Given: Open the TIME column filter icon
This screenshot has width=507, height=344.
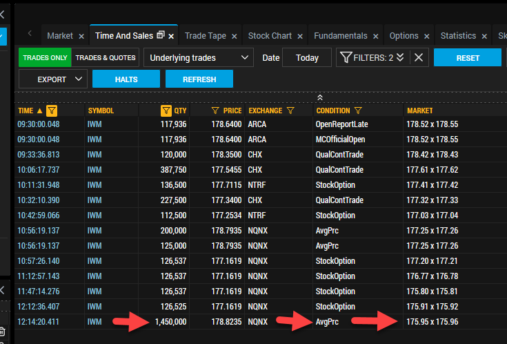Looking at the screenshot, I should [x=52, y=111].
